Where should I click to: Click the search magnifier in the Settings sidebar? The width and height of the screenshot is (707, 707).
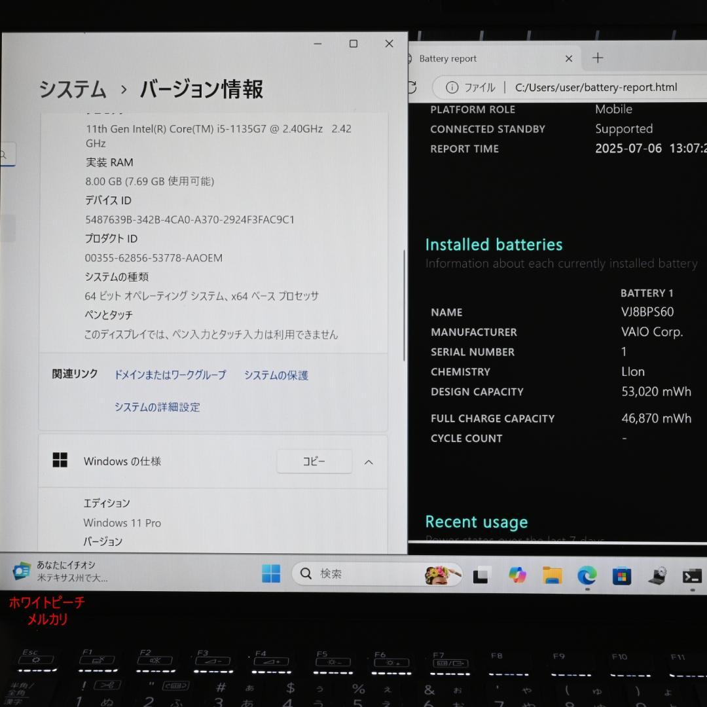[x=5, y=154]
